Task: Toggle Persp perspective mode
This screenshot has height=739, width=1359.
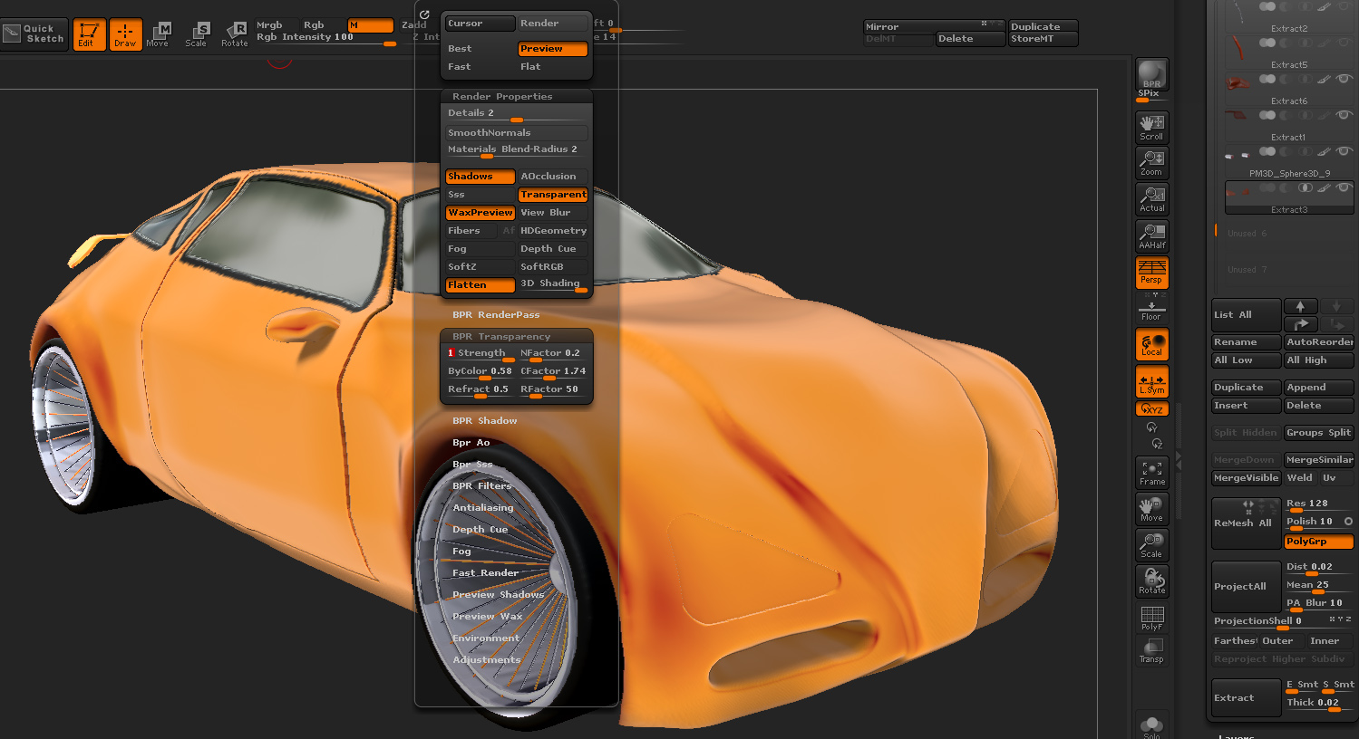Action: point(1151,272)
